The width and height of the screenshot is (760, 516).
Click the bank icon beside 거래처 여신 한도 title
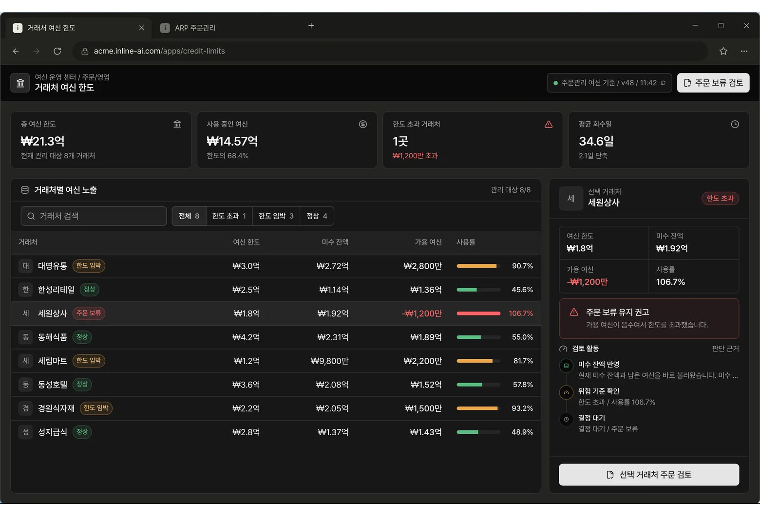click(20, 83)
